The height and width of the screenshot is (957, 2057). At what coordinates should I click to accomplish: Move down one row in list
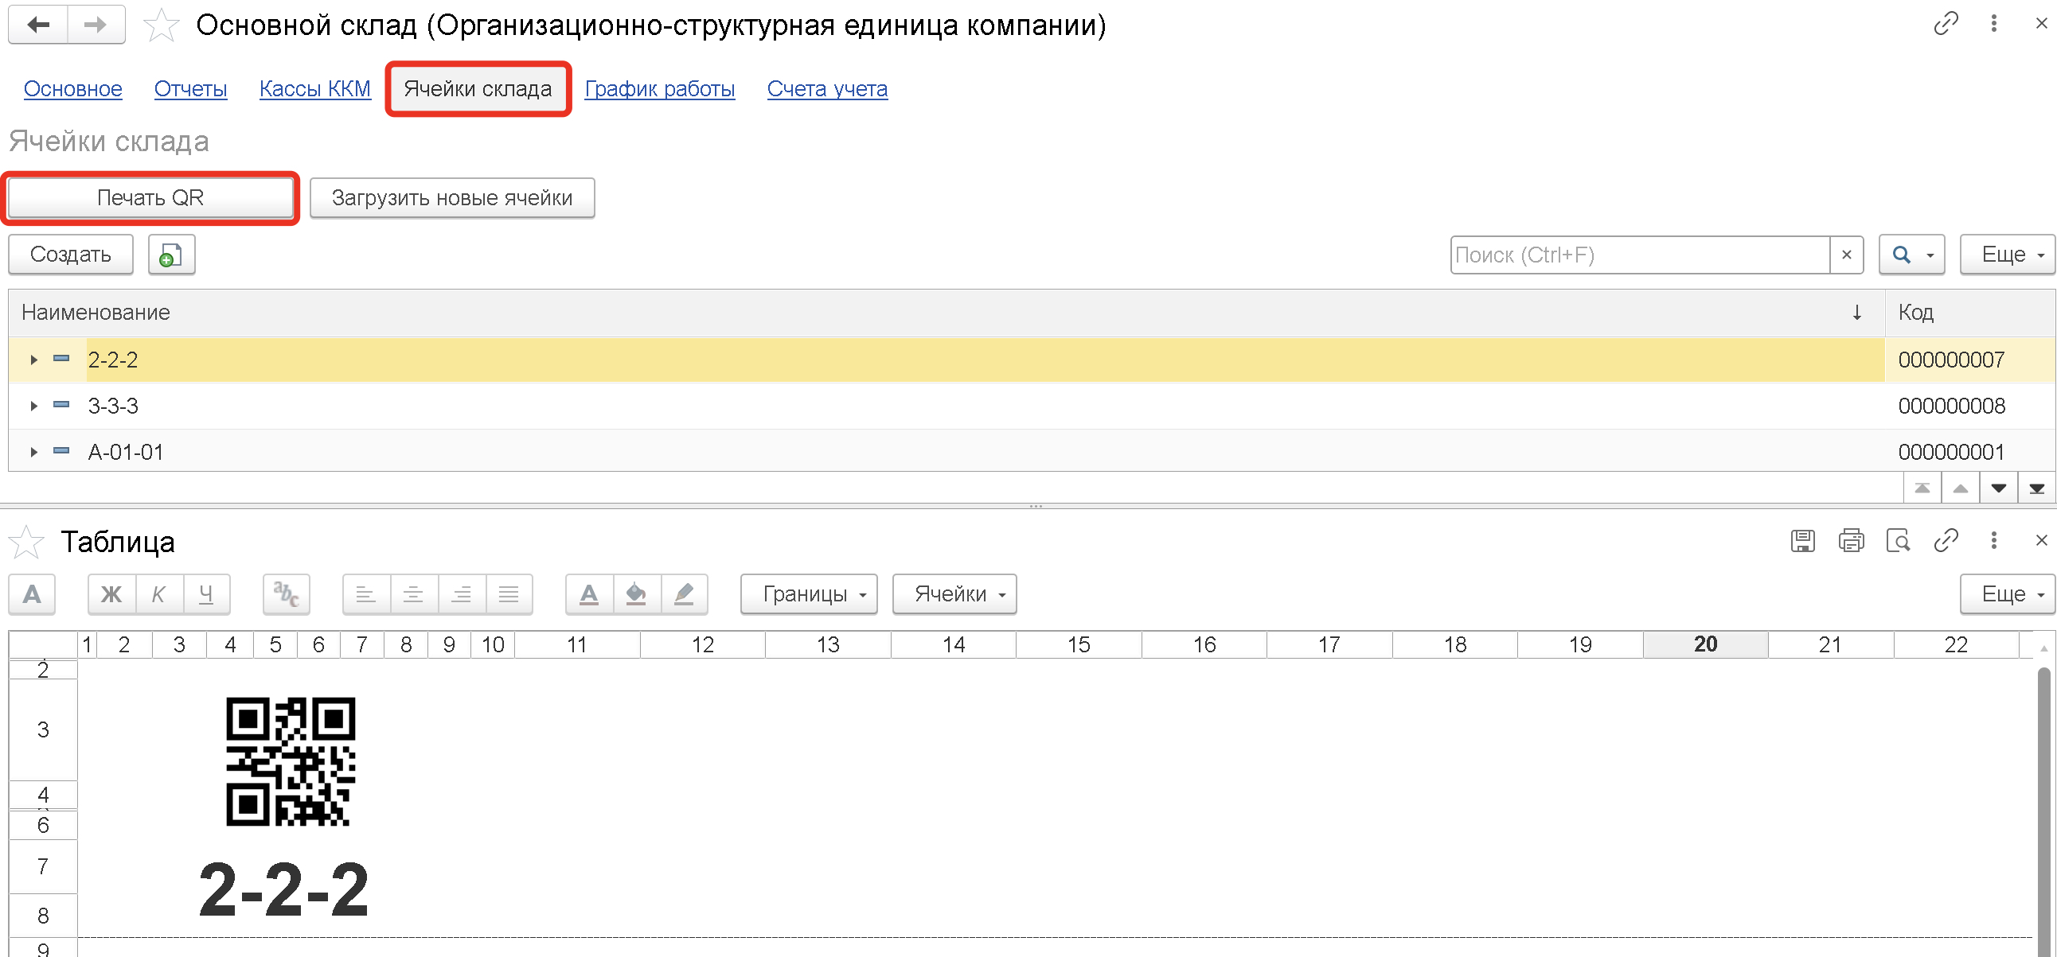coord(1999,488)
